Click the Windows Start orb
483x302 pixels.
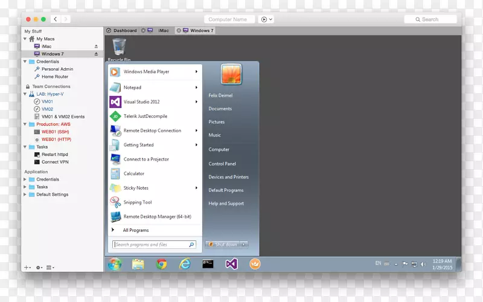pos(115,264)
